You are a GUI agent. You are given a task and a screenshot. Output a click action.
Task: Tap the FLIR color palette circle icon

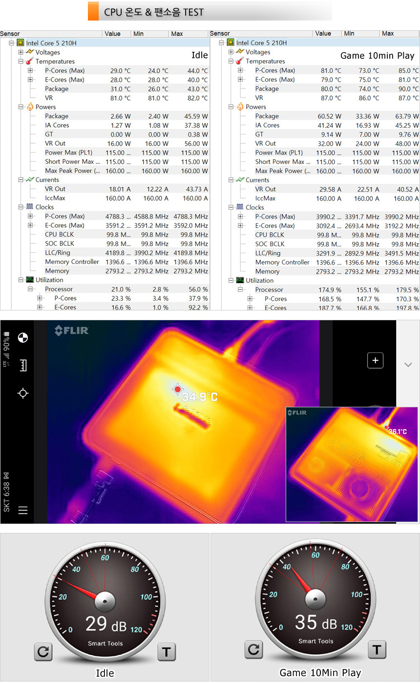pyautogui.click(x=22, y=337)
